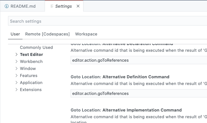Screen dimensions: 207x123
Task: Expand the Features chevron
Action: tap(16, 76)
